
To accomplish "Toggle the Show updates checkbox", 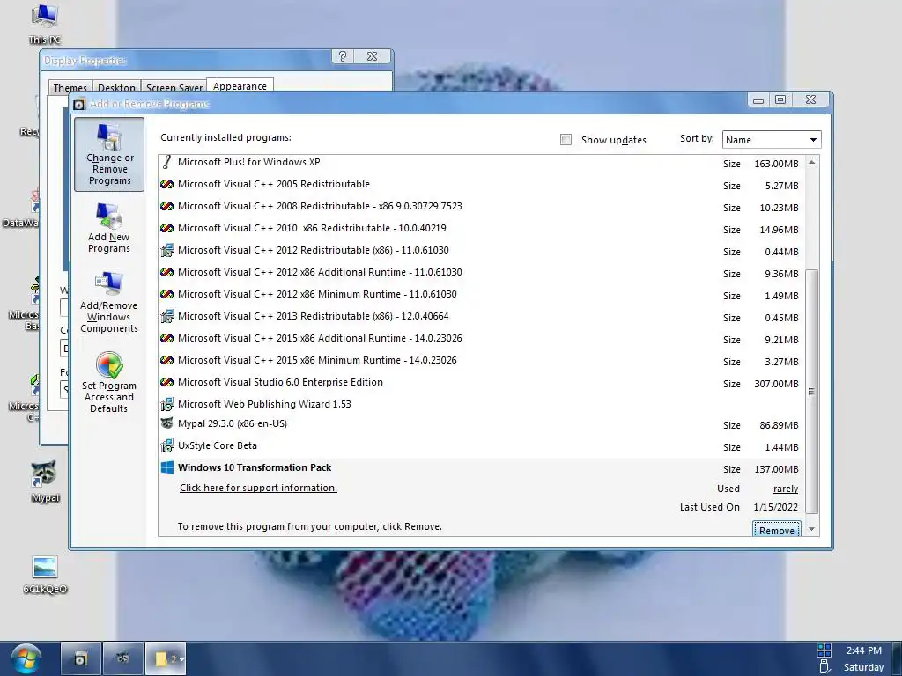I will coord(566,140).
